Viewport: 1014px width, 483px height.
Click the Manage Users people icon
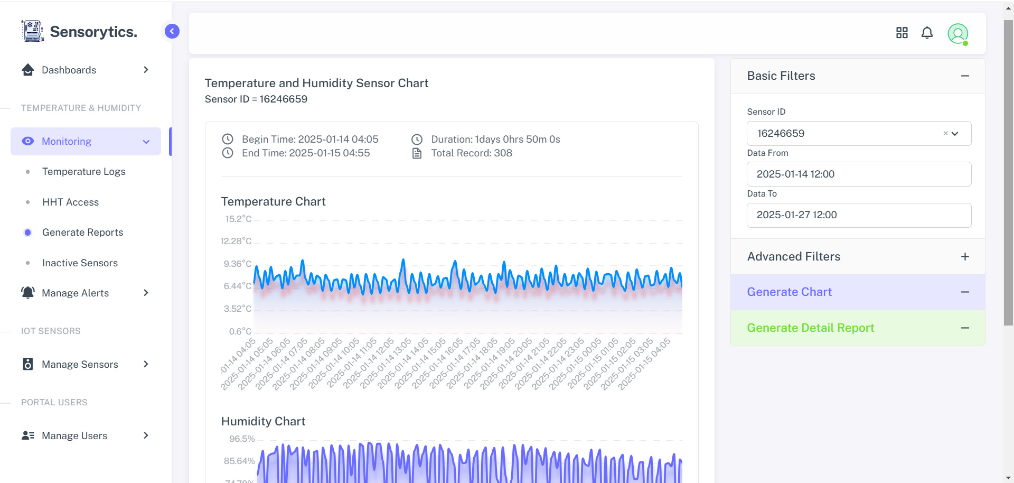click(x=28, y=435)
